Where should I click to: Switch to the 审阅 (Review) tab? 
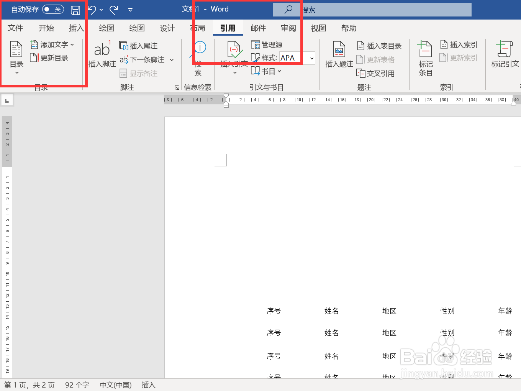(288, 28)
